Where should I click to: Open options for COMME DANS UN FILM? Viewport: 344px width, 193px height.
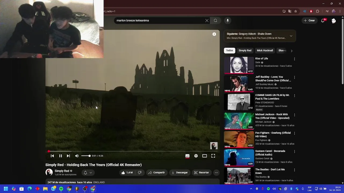click(x=295, y=96)
